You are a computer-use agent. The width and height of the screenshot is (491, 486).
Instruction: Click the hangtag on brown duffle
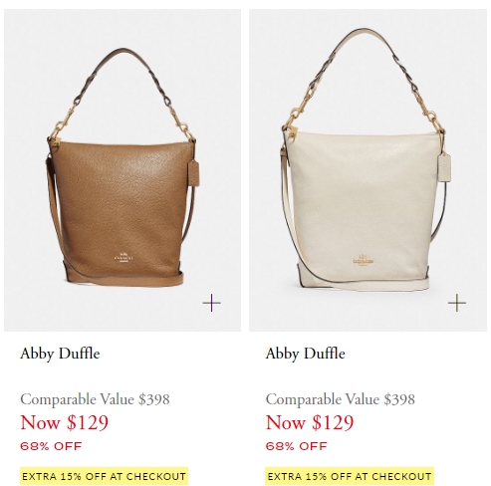click(193, 172)
